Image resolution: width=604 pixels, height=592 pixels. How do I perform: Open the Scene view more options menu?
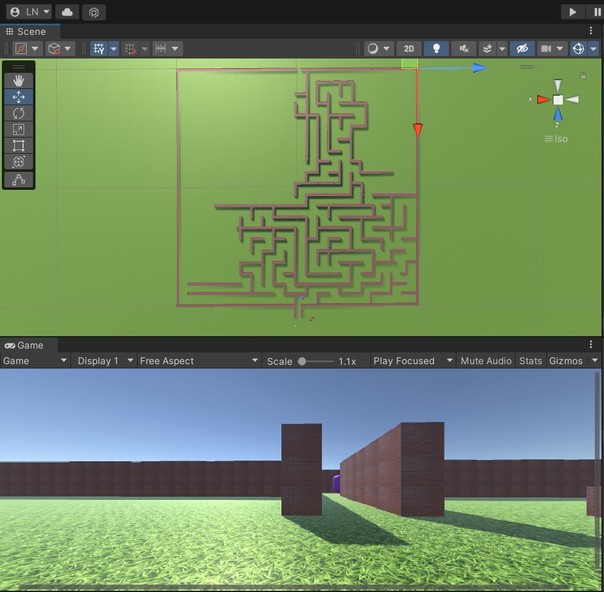coord(591,31)
